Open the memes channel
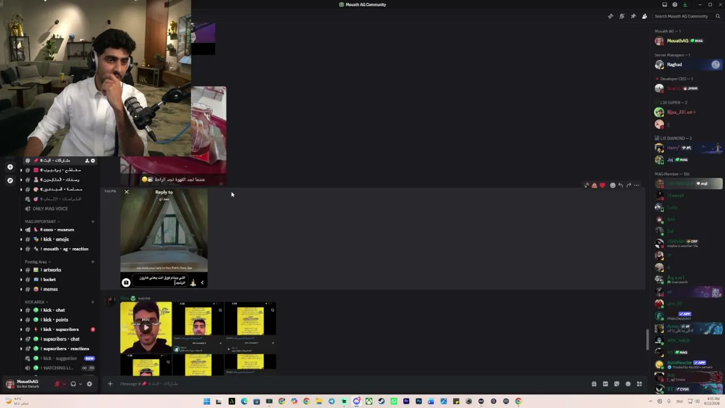The image size is (725, 408). (59, 289)
